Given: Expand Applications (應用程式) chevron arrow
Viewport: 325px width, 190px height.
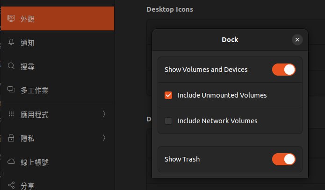Looking at the screenshot, I should [x=104, y=114].
